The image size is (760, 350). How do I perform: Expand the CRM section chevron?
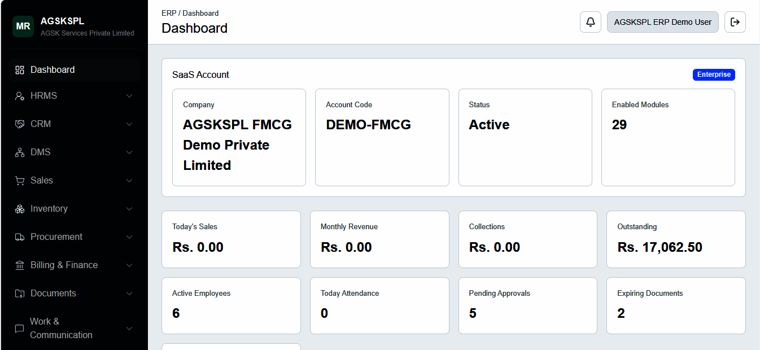pyautogui.click(x=129, y=124)
